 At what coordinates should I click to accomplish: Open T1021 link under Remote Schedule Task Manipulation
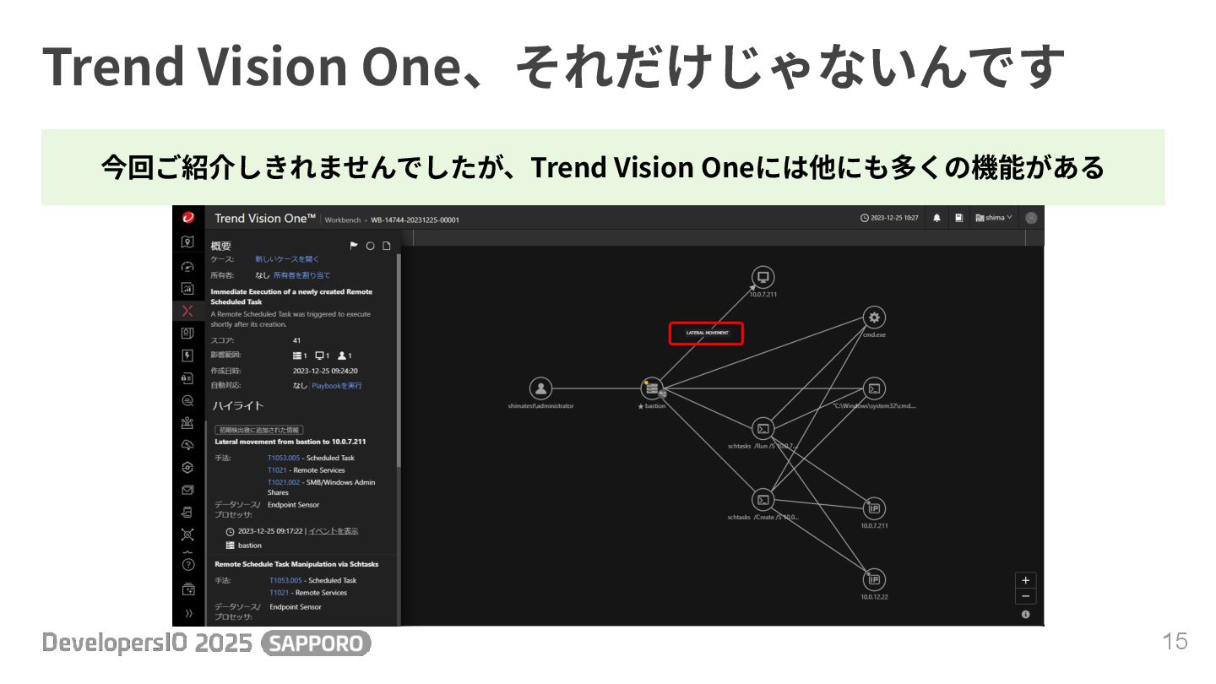(x=279, y=593)
